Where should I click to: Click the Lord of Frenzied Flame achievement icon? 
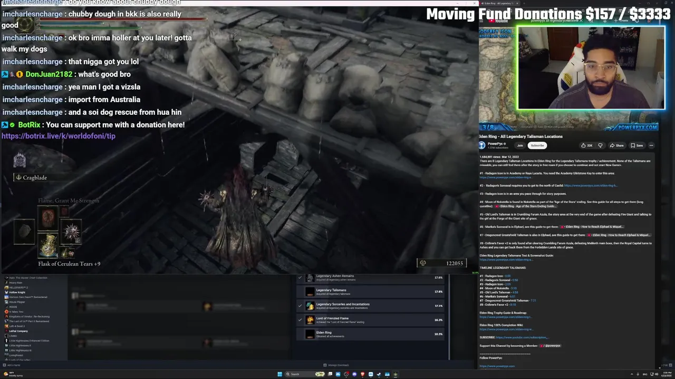(310, 320)
